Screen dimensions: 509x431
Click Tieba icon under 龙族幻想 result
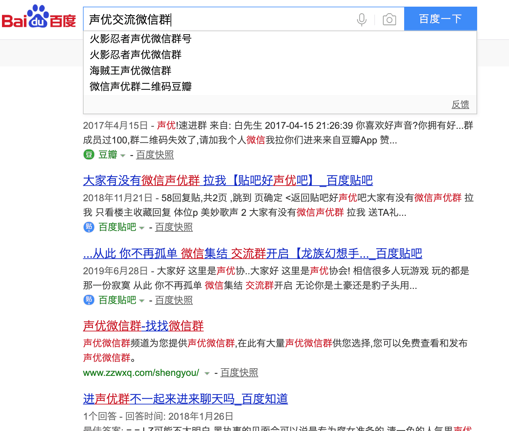click(89, 300)
